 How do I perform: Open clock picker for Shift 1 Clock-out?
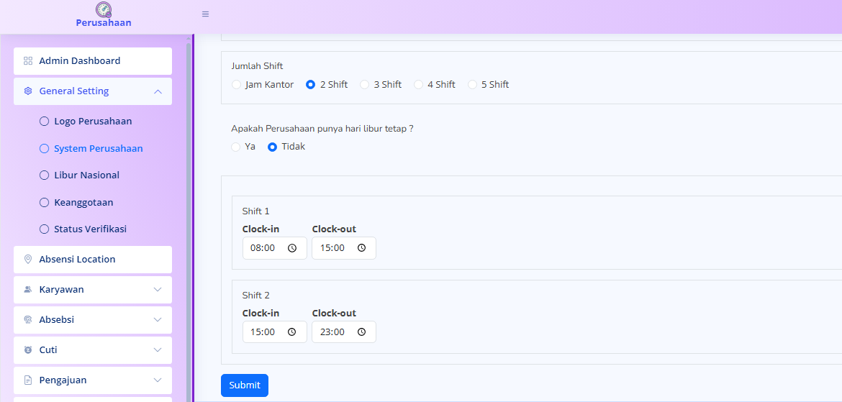pos(361,248)
